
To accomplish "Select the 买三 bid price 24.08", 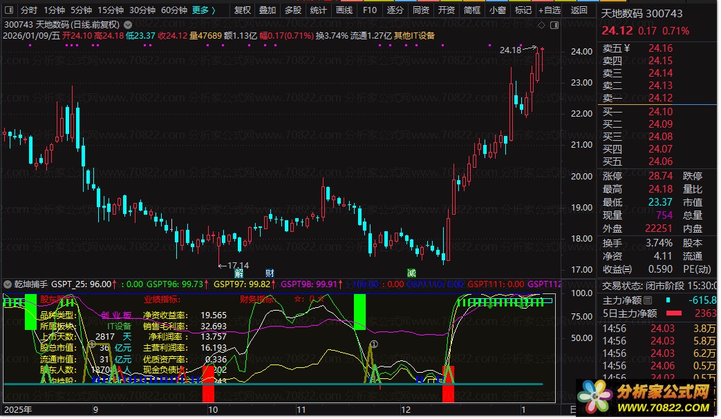I will click(660, 136).
